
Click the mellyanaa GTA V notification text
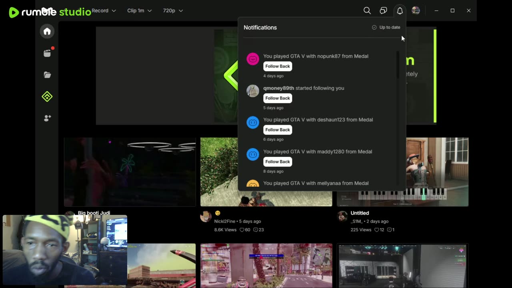(x=316, y=183)
